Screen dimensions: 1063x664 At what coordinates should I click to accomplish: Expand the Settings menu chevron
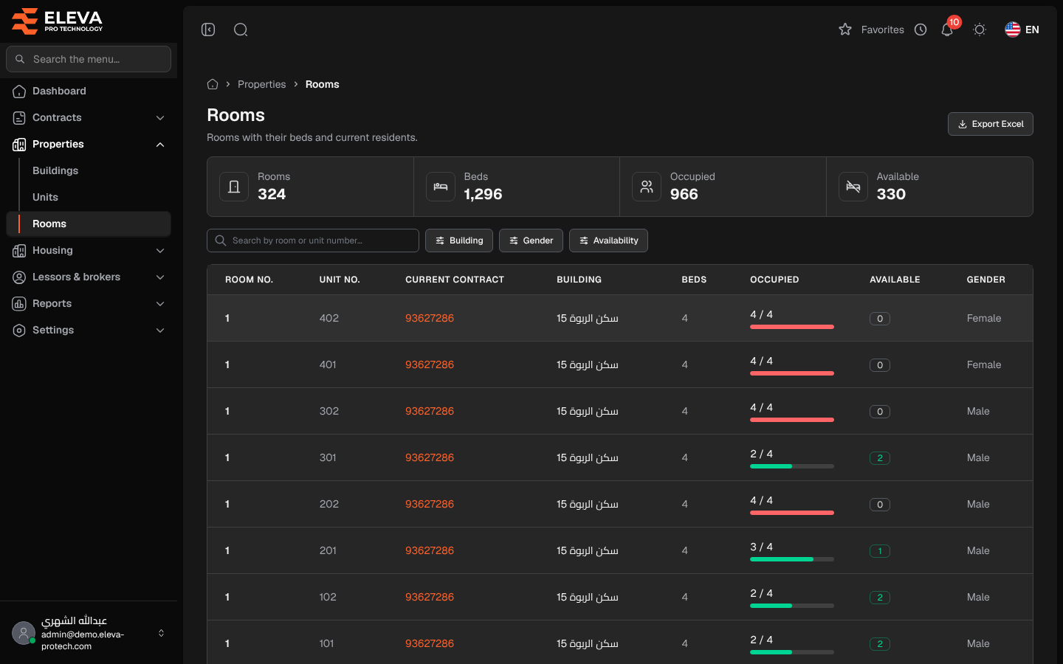coord(160,331)
